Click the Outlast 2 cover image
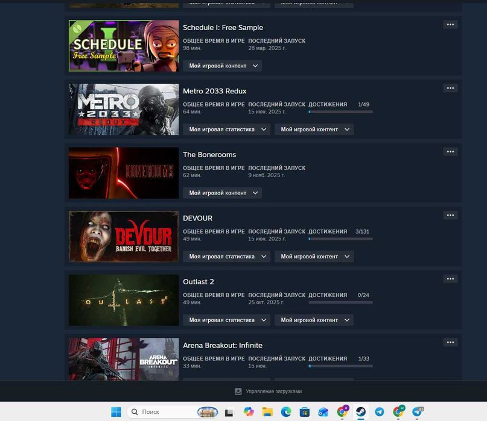Screen dimensions: 487x421 point(124,300)
